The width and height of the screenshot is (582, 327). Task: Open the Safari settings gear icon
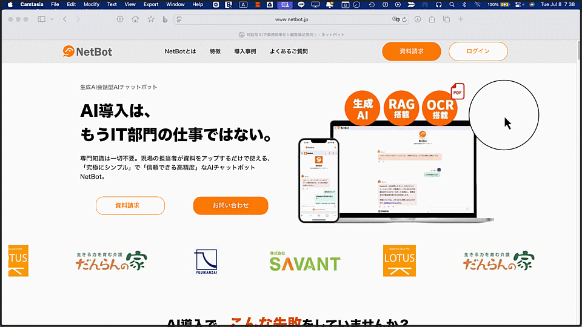click(120, 19)
